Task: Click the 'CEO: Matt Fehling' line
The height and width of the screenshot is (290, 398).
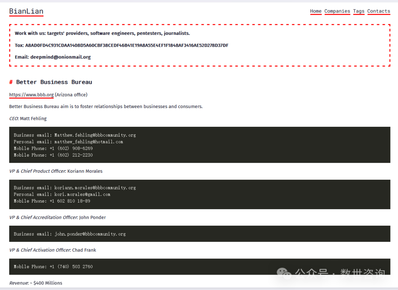Action: click(x=28, y=118)
